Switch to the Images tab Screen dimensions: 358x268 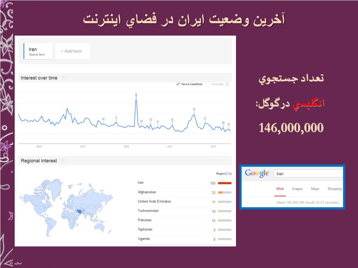(297, 189)
